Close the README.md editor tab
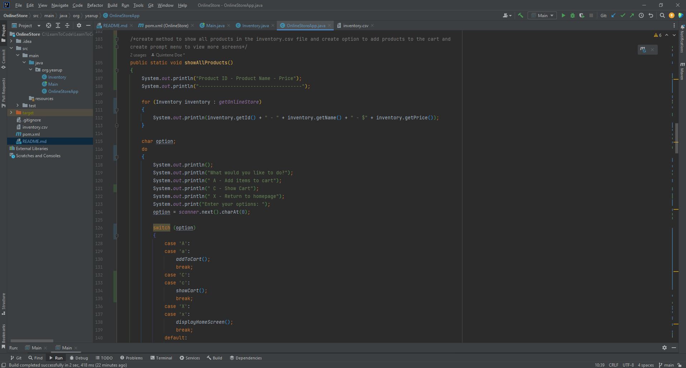The width and height of the screenshot is (686, 368). point(131,25)
